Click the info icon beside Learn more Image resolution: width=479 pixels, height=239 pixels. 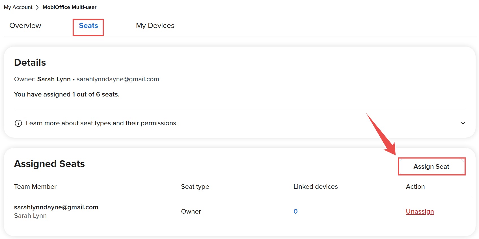tap(18, 123)
